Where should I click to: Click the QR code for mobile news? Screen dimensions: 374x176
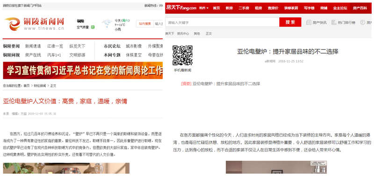coord(182,56)
